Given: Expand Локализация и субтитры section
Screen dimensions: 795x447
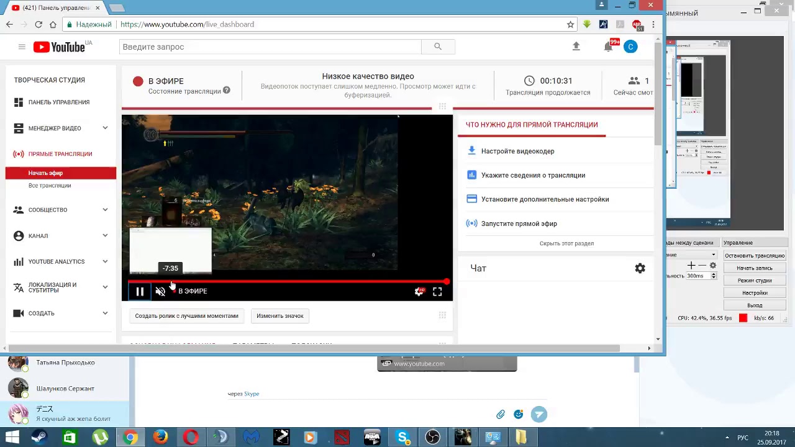Looking at the screenshot, I should point(105,287).
